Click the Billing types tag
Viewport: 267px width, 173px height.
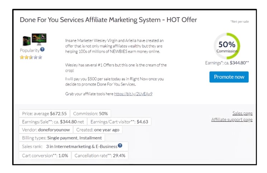point(62,138)
